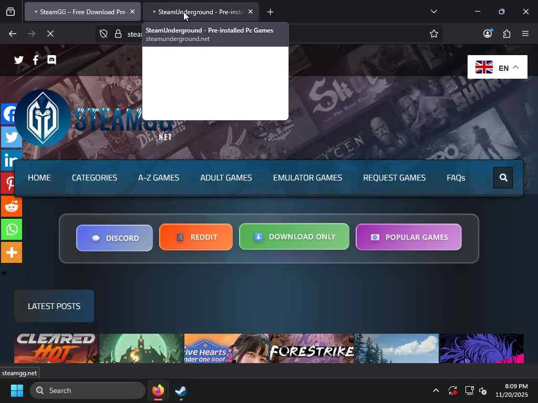The image size is (538, 403).
Task: Click the network display tray icon
Action: (469, 390)
